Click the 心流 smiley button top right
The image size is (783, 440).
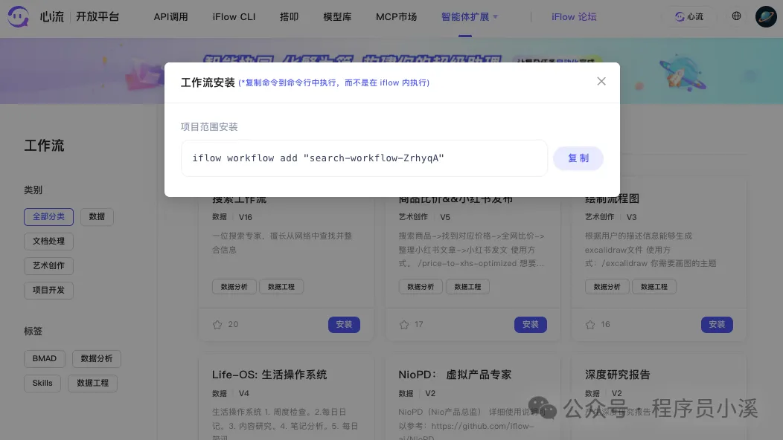tap(688, 16)
